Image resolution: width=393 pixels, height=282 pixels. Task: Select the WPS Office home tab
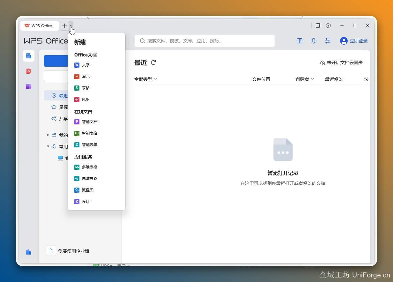click(x=39, y=26)
